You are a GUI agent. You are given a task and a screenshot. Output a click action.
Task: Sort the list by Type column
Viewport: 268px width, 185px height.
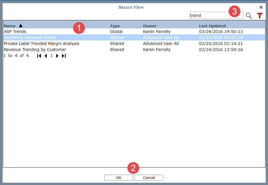[115, 26]
